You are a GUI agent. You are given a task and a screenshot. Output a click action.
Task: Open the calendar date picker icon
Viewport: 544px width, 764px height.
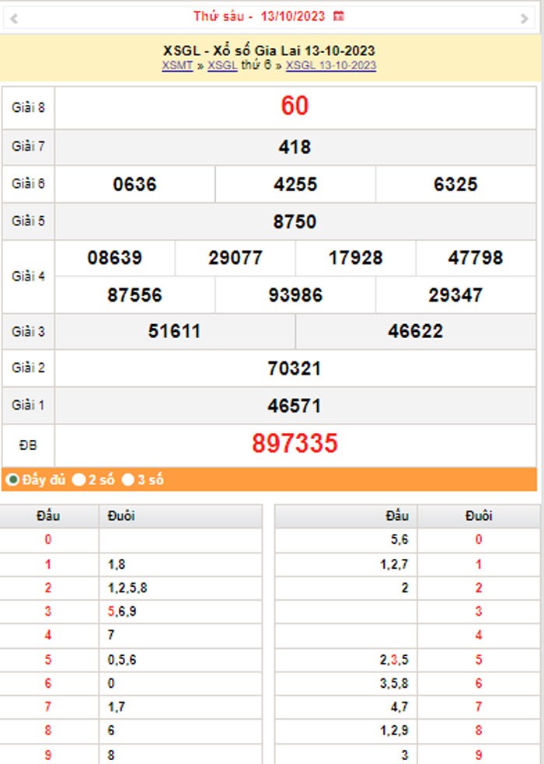click(339, 16)
